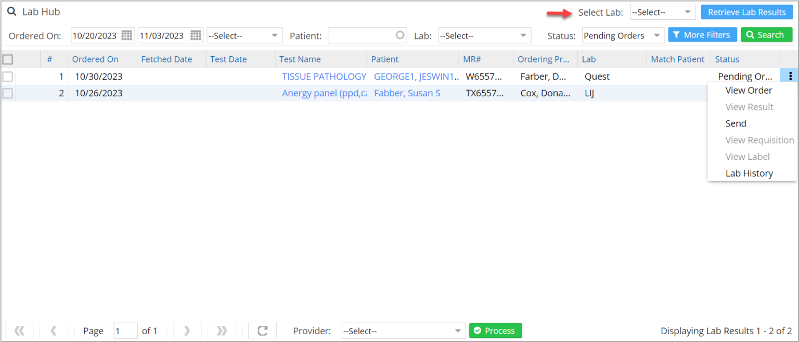Open the Status dropdown showing Pending Orders
Screen dimensions: 799x342
623,35
